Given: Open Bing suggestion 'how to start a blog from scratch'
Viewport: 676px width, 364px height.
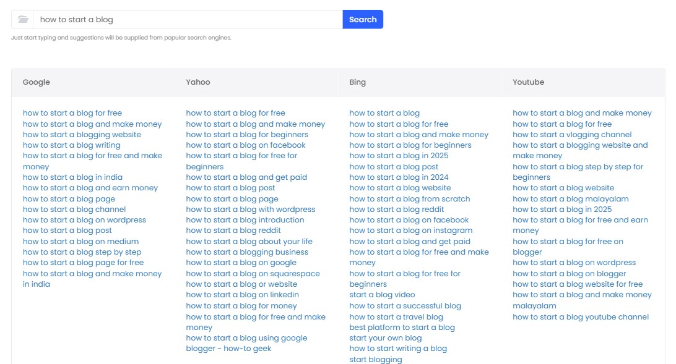Looking at the screenshot, I should click(410, 199).
